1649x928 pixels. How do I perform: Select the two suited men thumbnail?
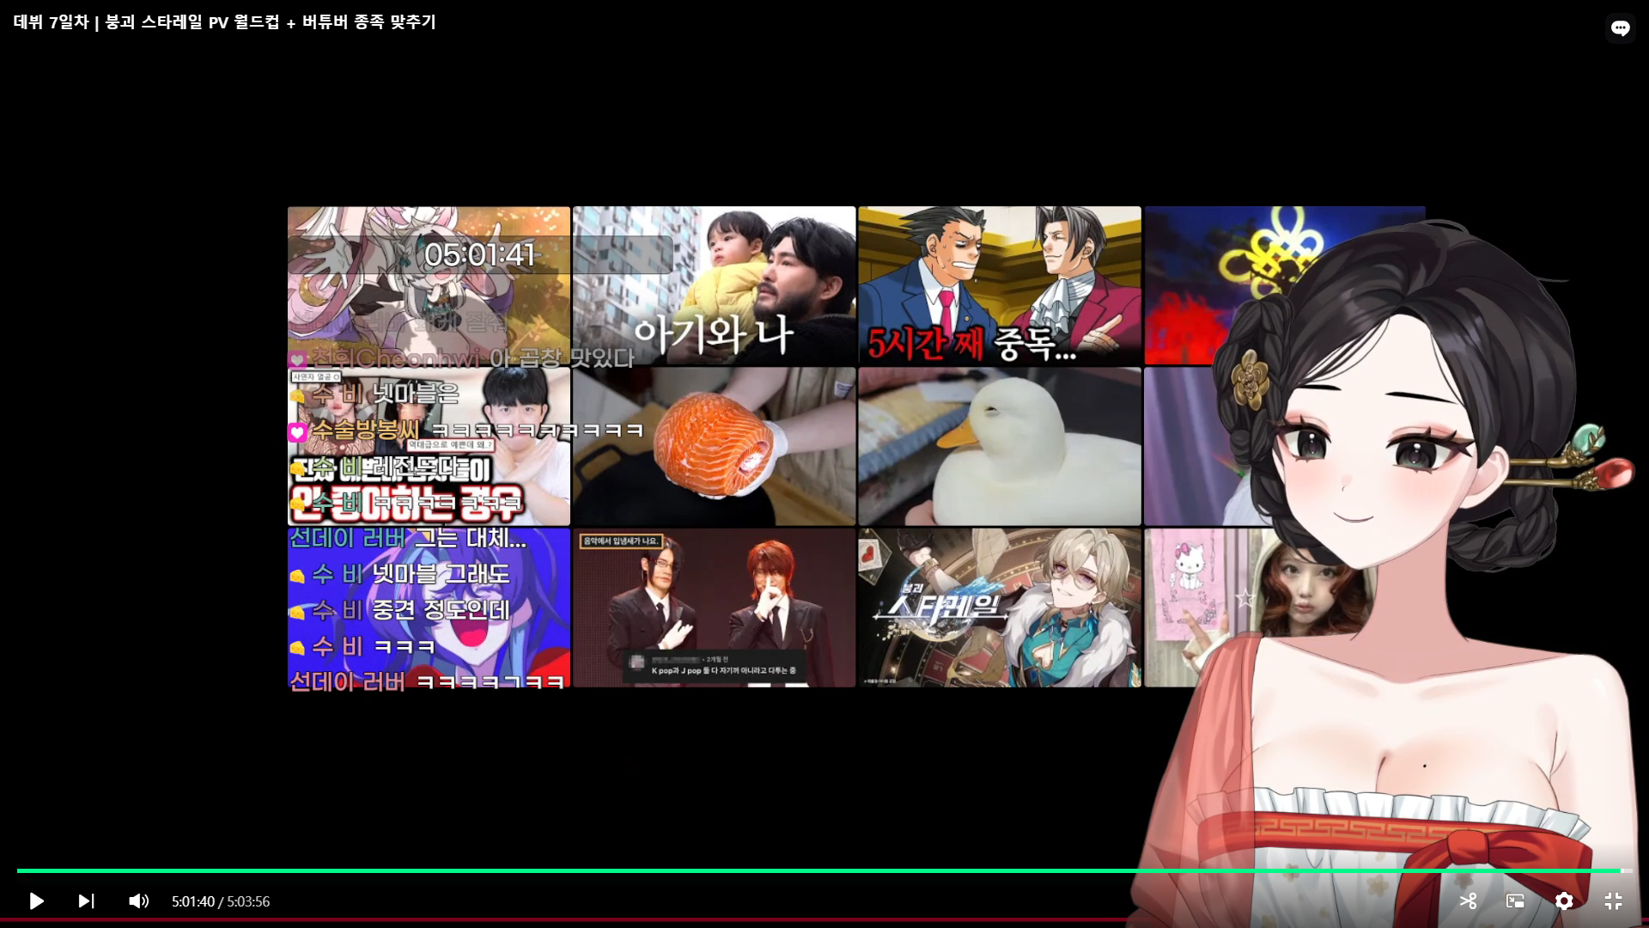[714, 607]
